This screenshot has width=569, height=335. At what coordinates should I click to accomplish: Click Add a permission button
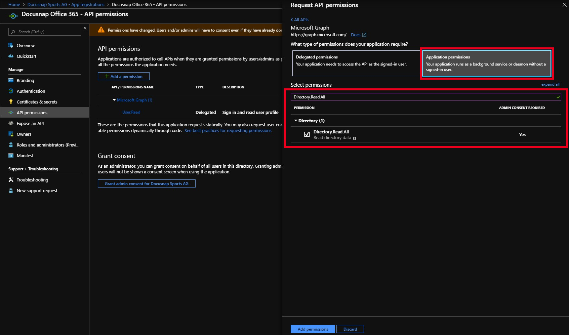pyautogui.click(x=124, y=76)
